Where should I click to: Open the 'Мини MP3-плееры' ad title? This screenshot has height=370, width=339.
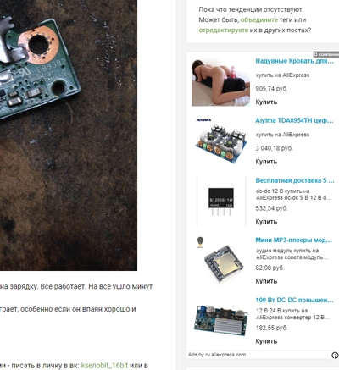coord(294,240)
